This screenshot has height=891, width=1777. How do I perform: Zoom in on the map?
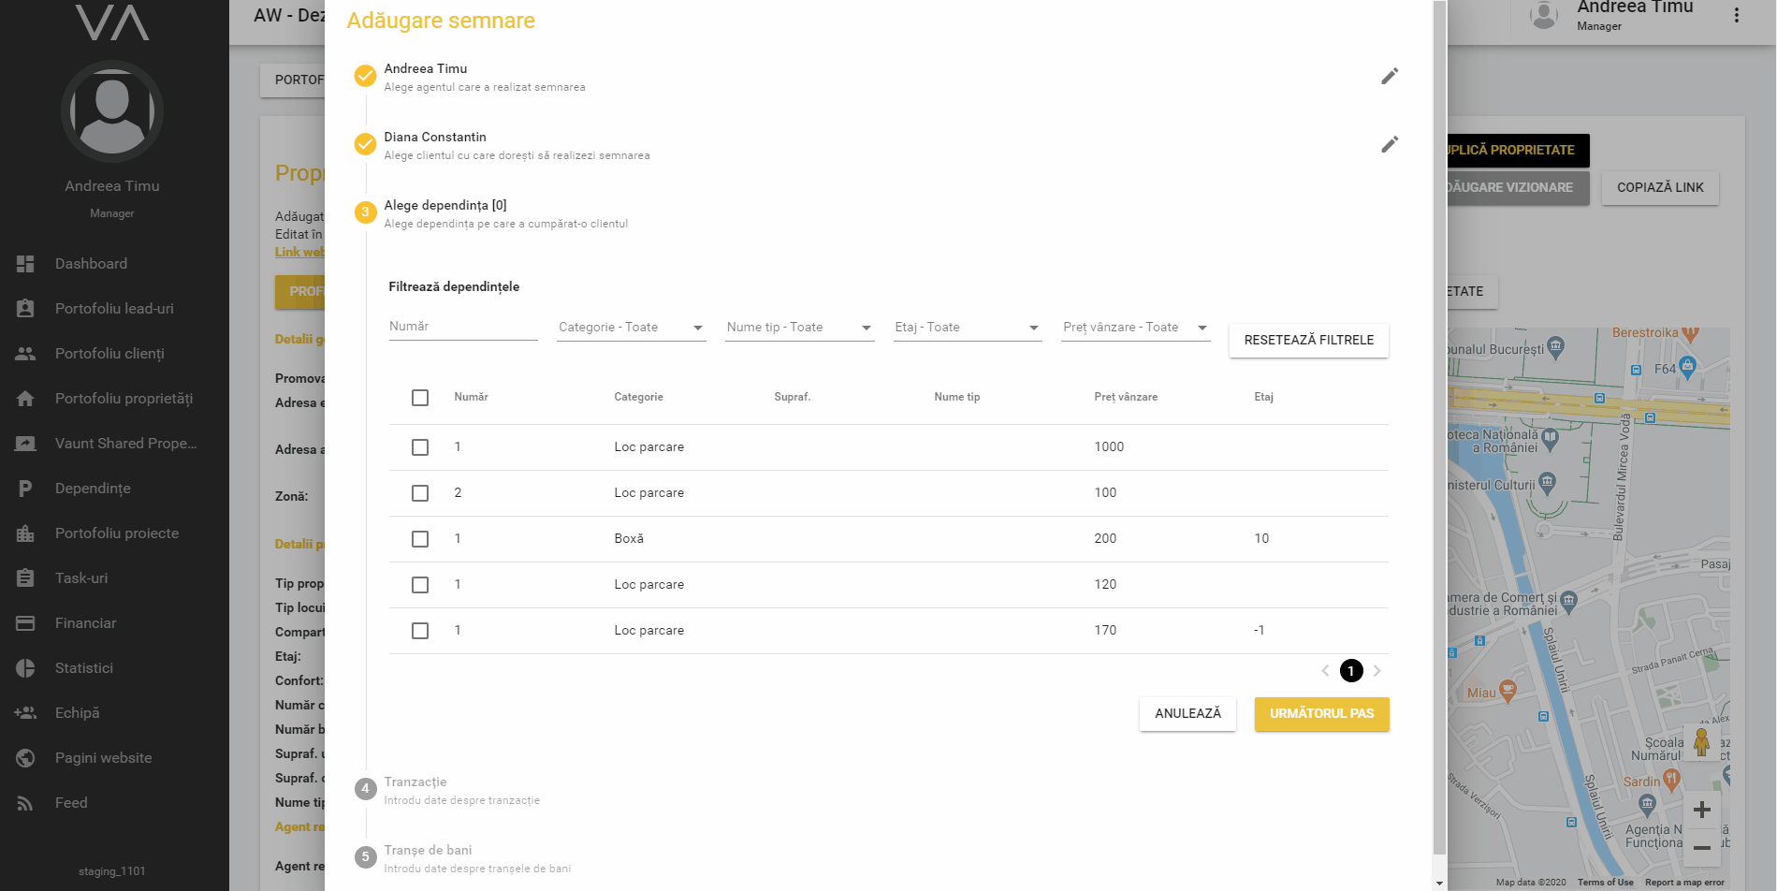pos(1701,810)
